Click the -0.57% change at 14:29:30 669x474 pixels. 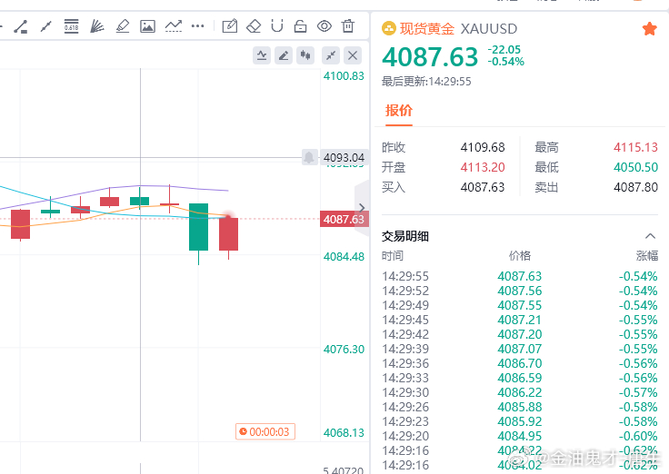(x=638, y=392)
